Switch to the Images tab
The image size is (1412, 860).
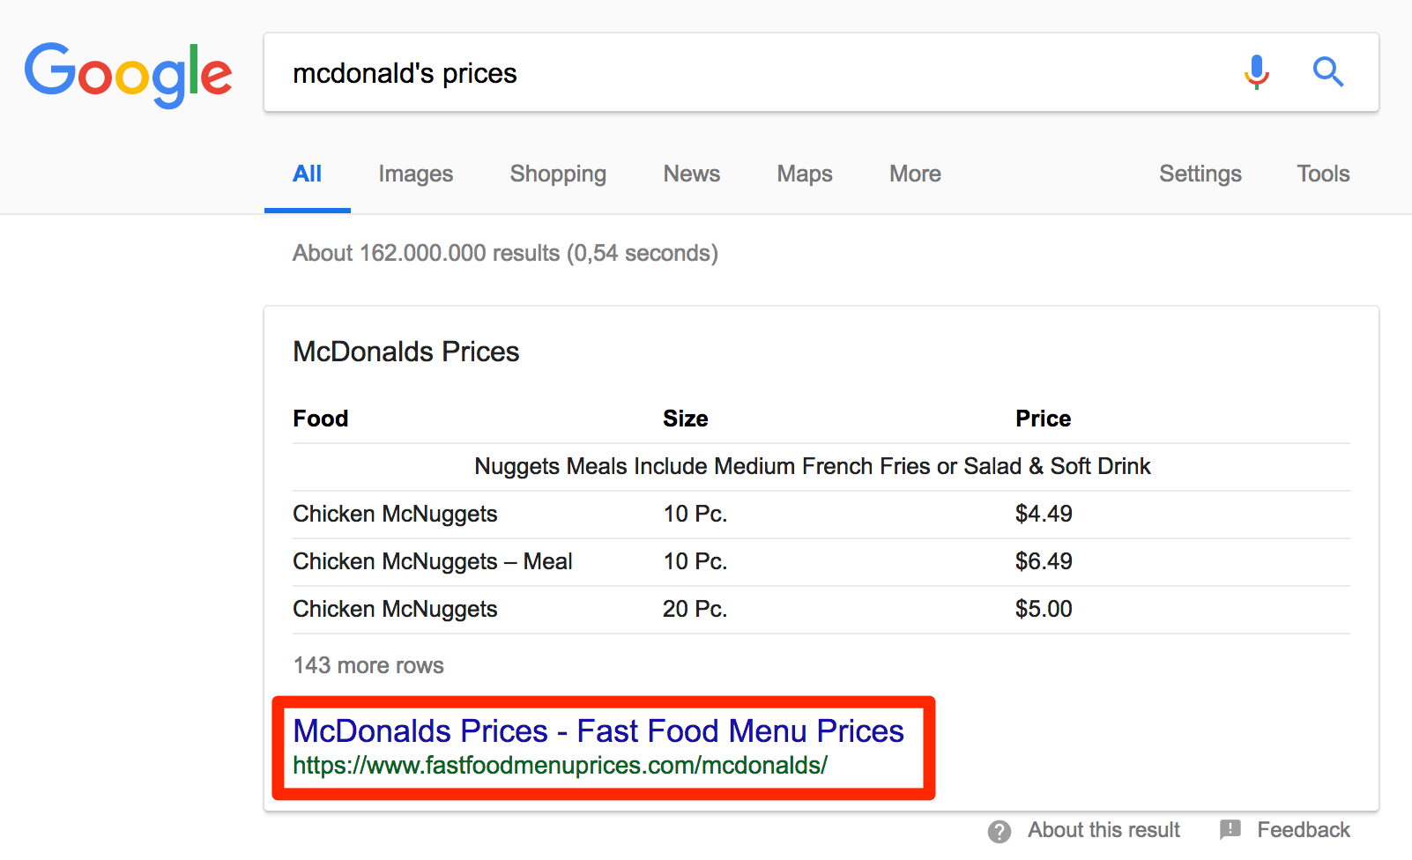(415, 174)
